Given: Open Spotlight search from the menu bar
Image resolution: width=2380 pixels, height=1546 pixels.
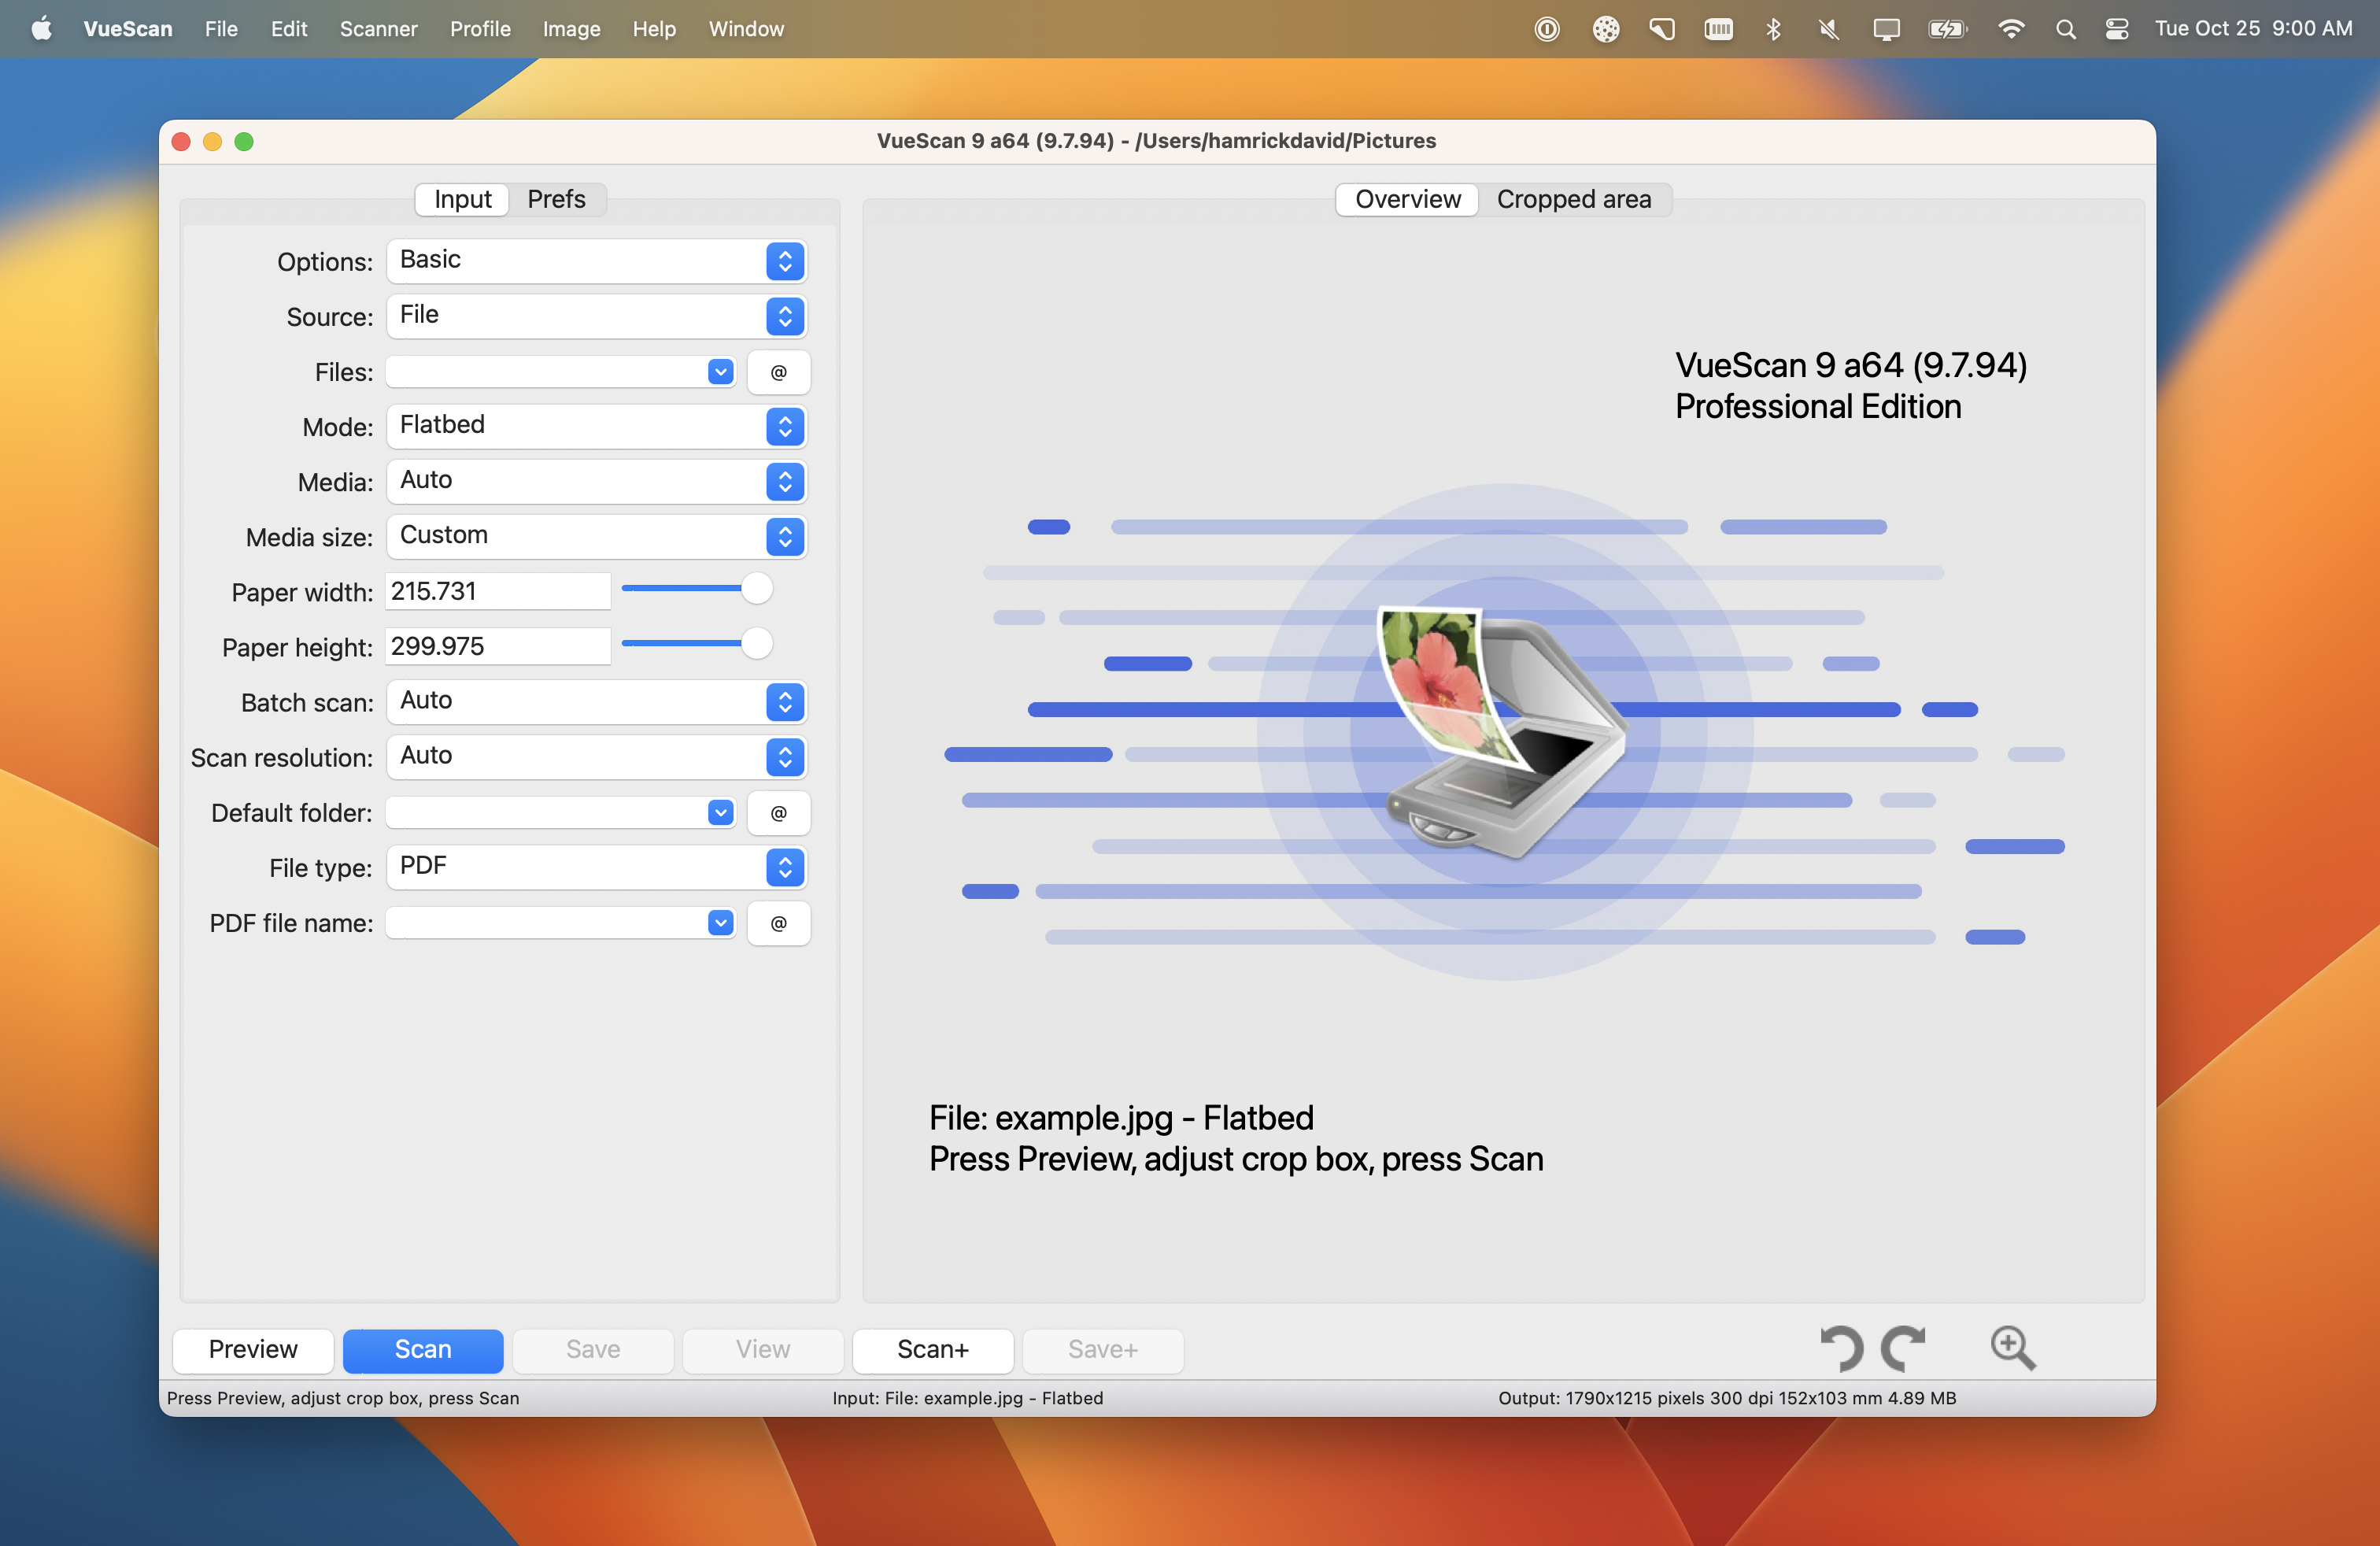Looking at the screenshot, I should tap(2065, 28).
